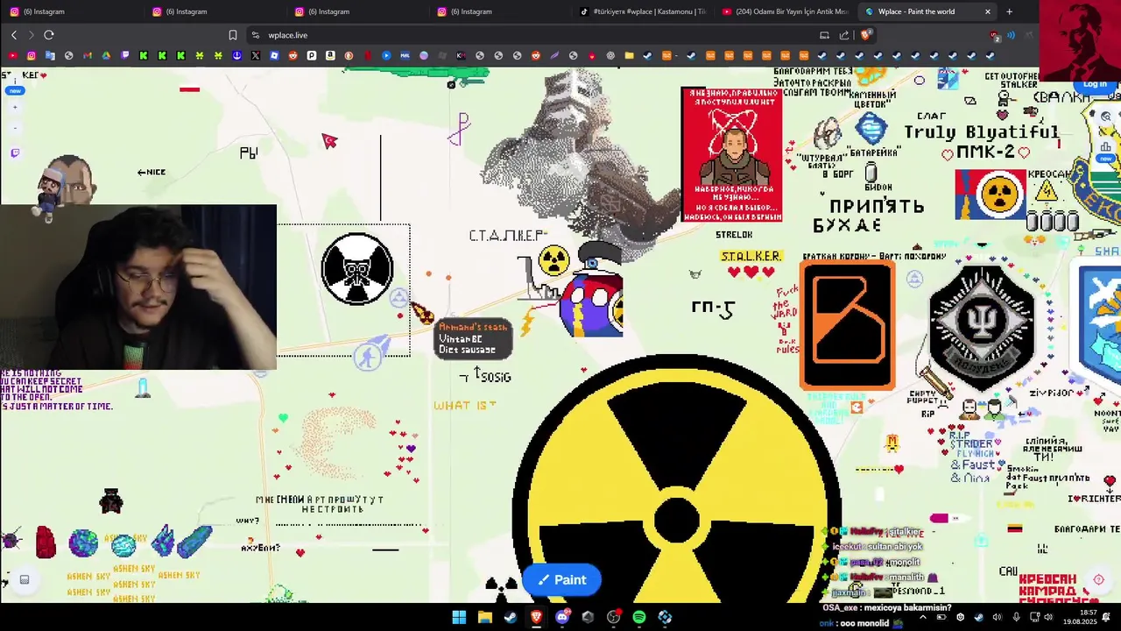Viewport: 1121px width, 631px height.
Task: Click the red Stalker portrait poster
Action: tap(732, 154)
